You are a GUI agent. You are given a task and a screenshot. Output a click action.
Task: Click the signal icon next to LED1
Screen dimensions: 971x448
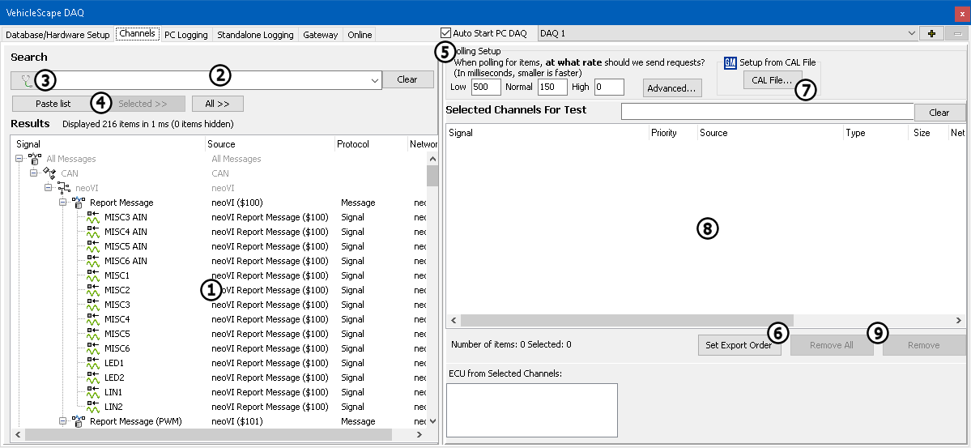coord(93,363)
